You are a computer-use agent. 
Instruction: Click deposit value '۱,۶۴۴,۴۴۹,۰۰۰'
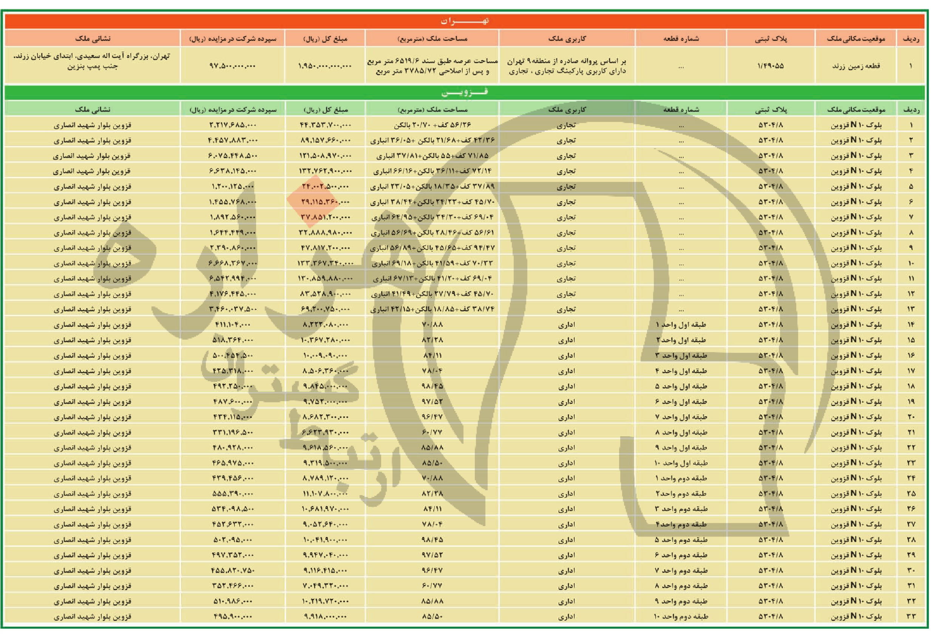pyautogui.click(x=232, y=232)
